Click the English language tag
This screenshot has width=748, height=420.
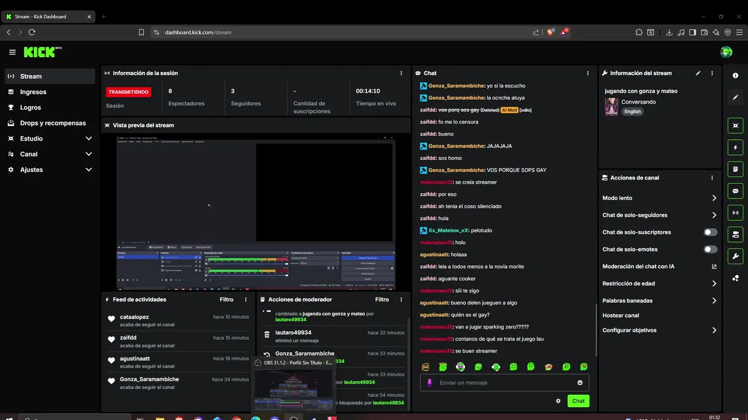tap(632, 111)
